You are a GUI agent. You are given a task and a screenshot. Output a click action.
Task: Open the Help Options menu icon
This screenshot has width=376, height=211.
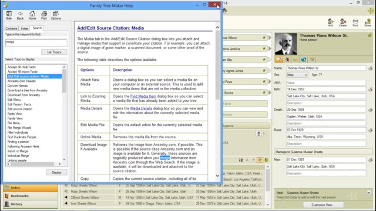[x=56, y=15]
